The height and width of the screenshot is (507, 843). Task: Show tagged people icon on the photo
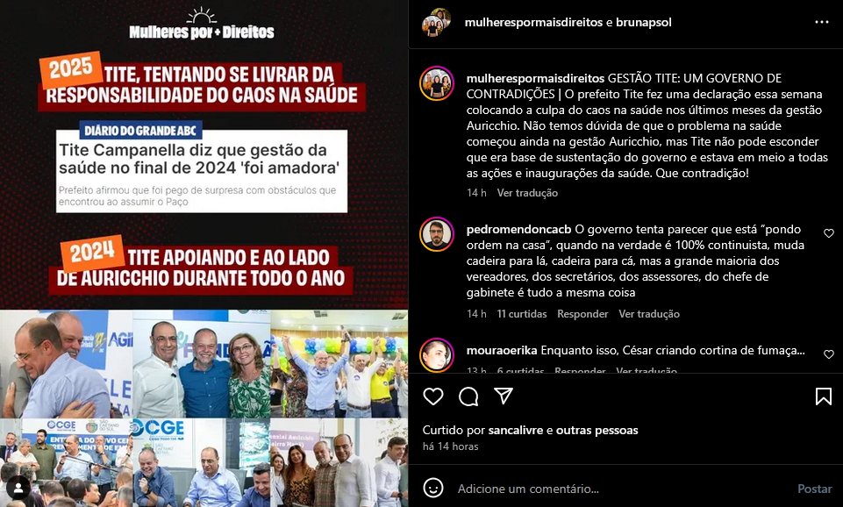[x=18, y=488]
